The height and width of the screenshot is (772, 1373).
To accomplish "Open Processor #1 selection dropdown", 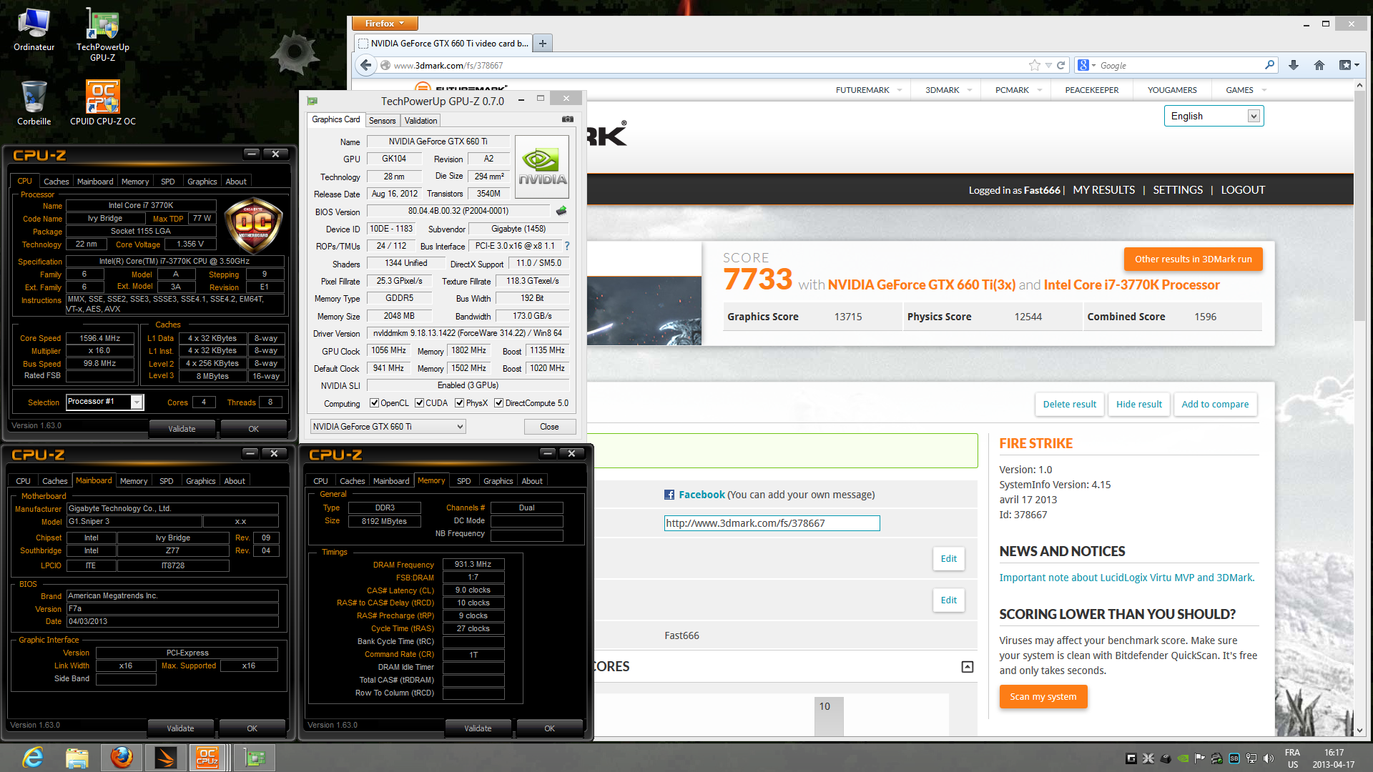I will point(105,402).
